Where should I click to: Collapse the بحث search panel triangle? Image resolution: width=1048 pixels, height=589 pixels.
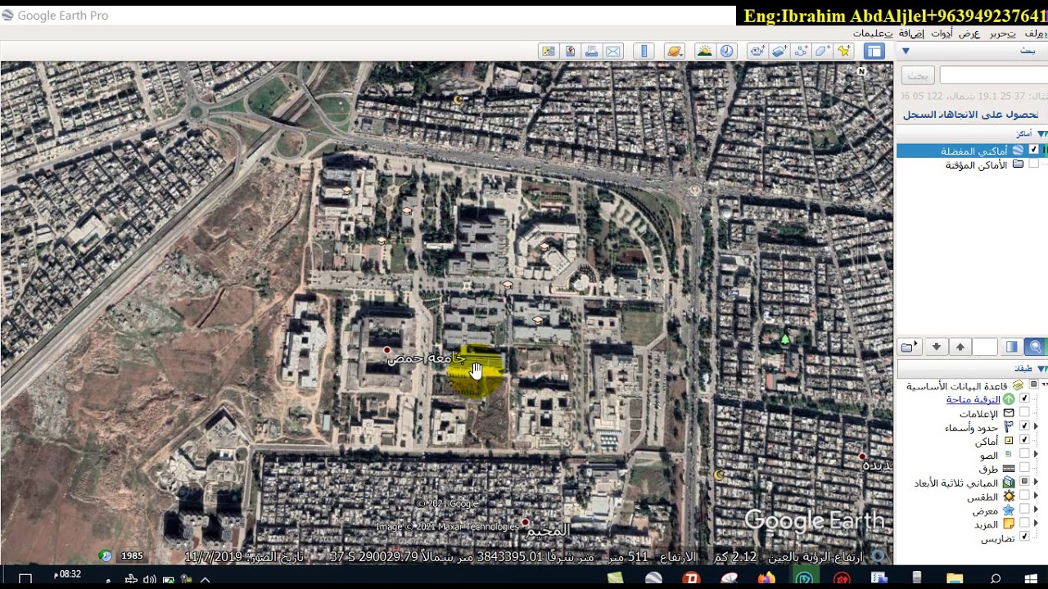coord(906,51)
